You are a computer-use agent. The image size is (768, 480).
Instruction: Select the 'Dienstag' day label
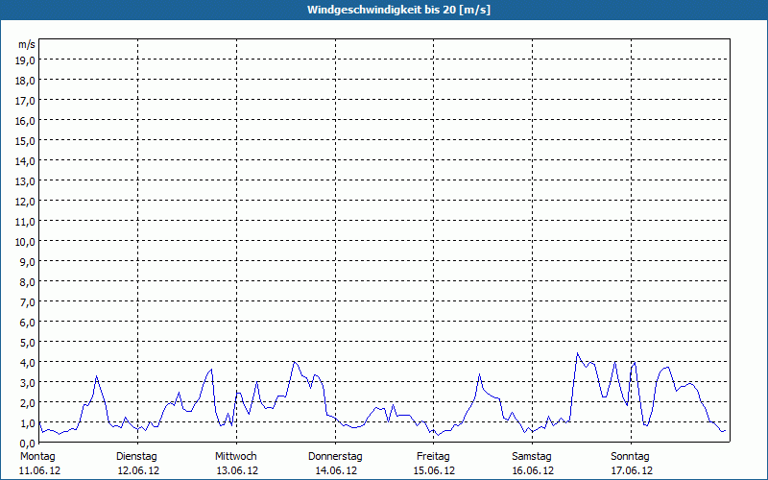pyautogui.click(x=136, y=457)
